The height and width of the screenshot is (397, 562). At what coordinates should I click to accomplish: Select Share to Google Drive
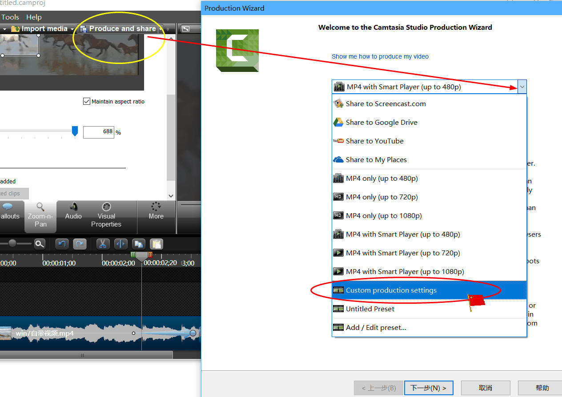tap(429, 123)
